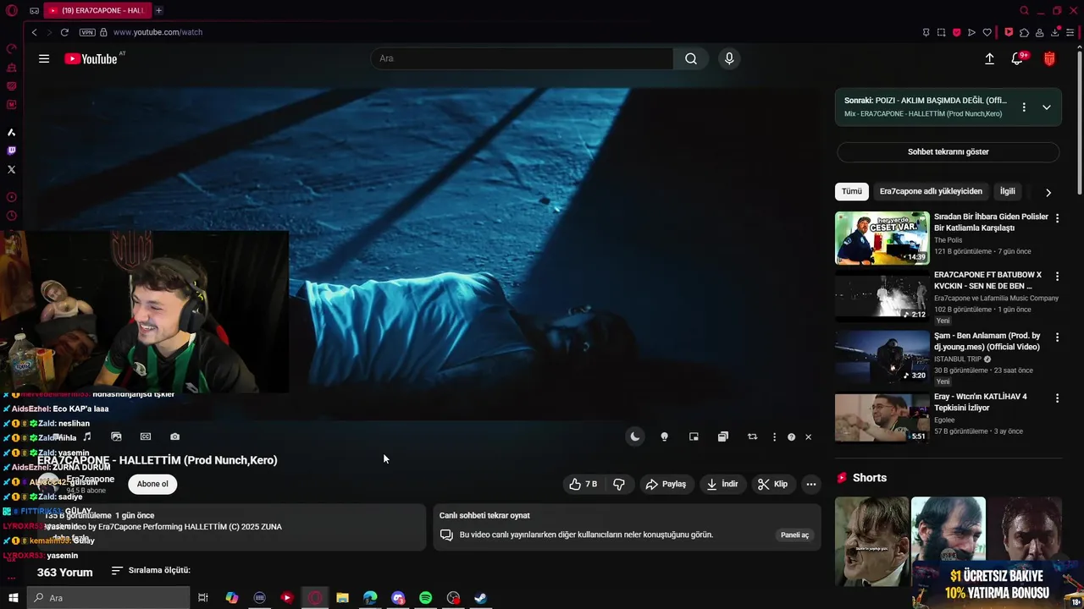Click 'Sohbet tekrarını göster' button

point(948,152)
